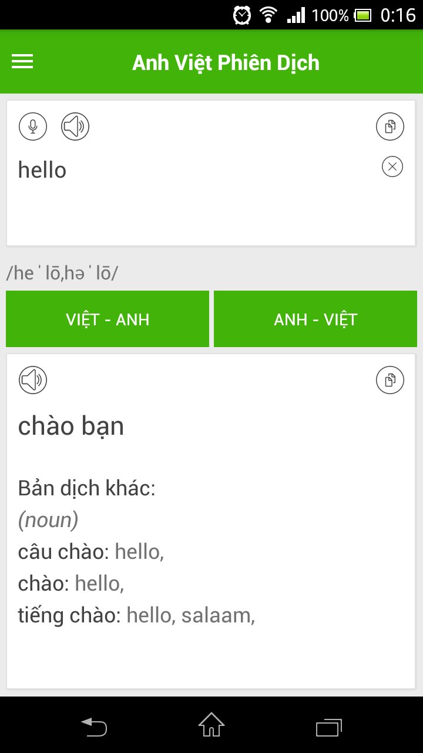Open the hamburger navigation menu

(22, 62)
